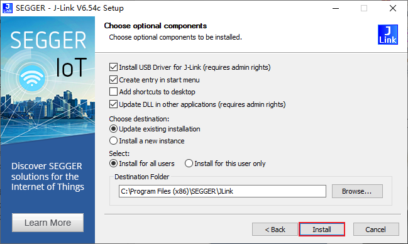Close the J-Link setup window
Image resolution: width=408 pixels, height=244 pixels.
[x=393, y=8]
